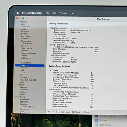Click the yellow minimize window button
This screenshot has width=127, height=127.
click(20, 18)
